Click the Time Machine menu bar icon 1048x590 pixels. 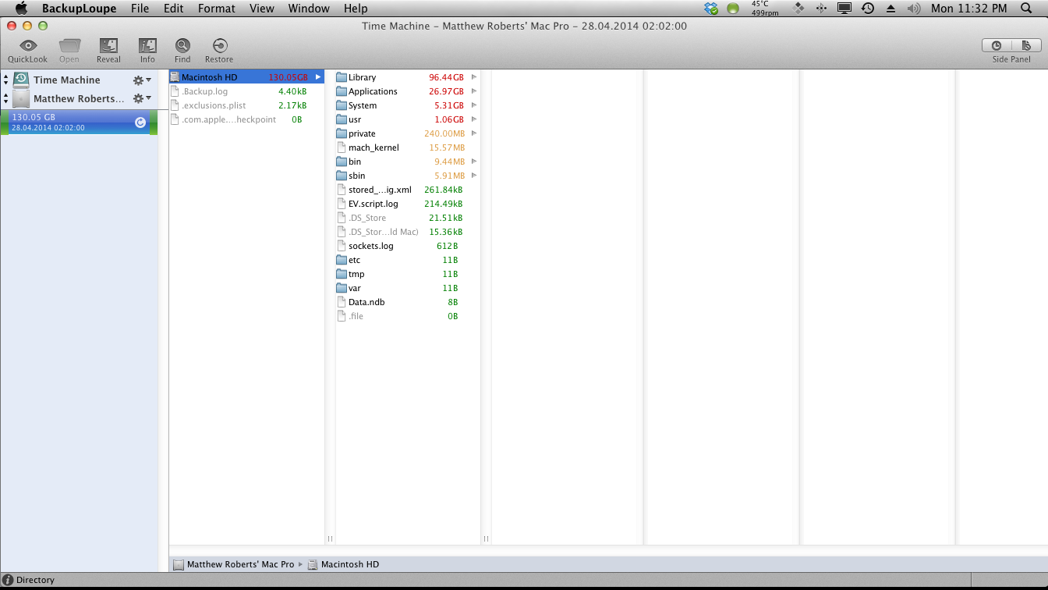click(867, 9)
